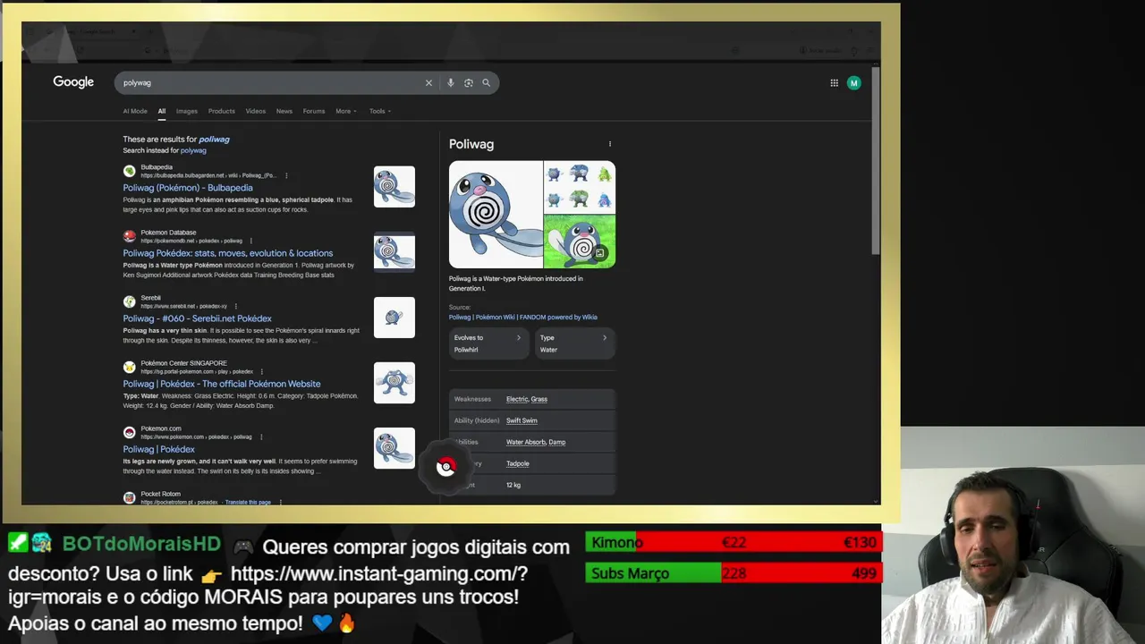Open Poliwag Pokédex stats, moves, evolution link
This screenshot has height=644, width=1145.
(x=228, y=253)
